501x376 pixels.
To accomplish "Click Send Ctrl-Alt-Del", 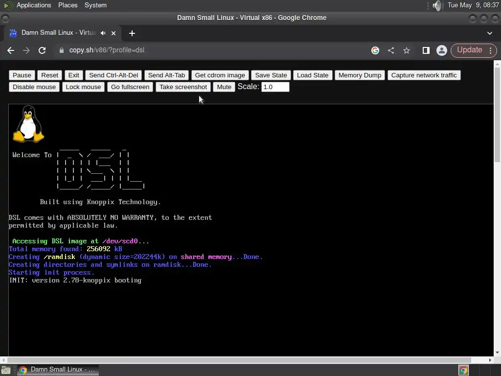I will 114,75.
